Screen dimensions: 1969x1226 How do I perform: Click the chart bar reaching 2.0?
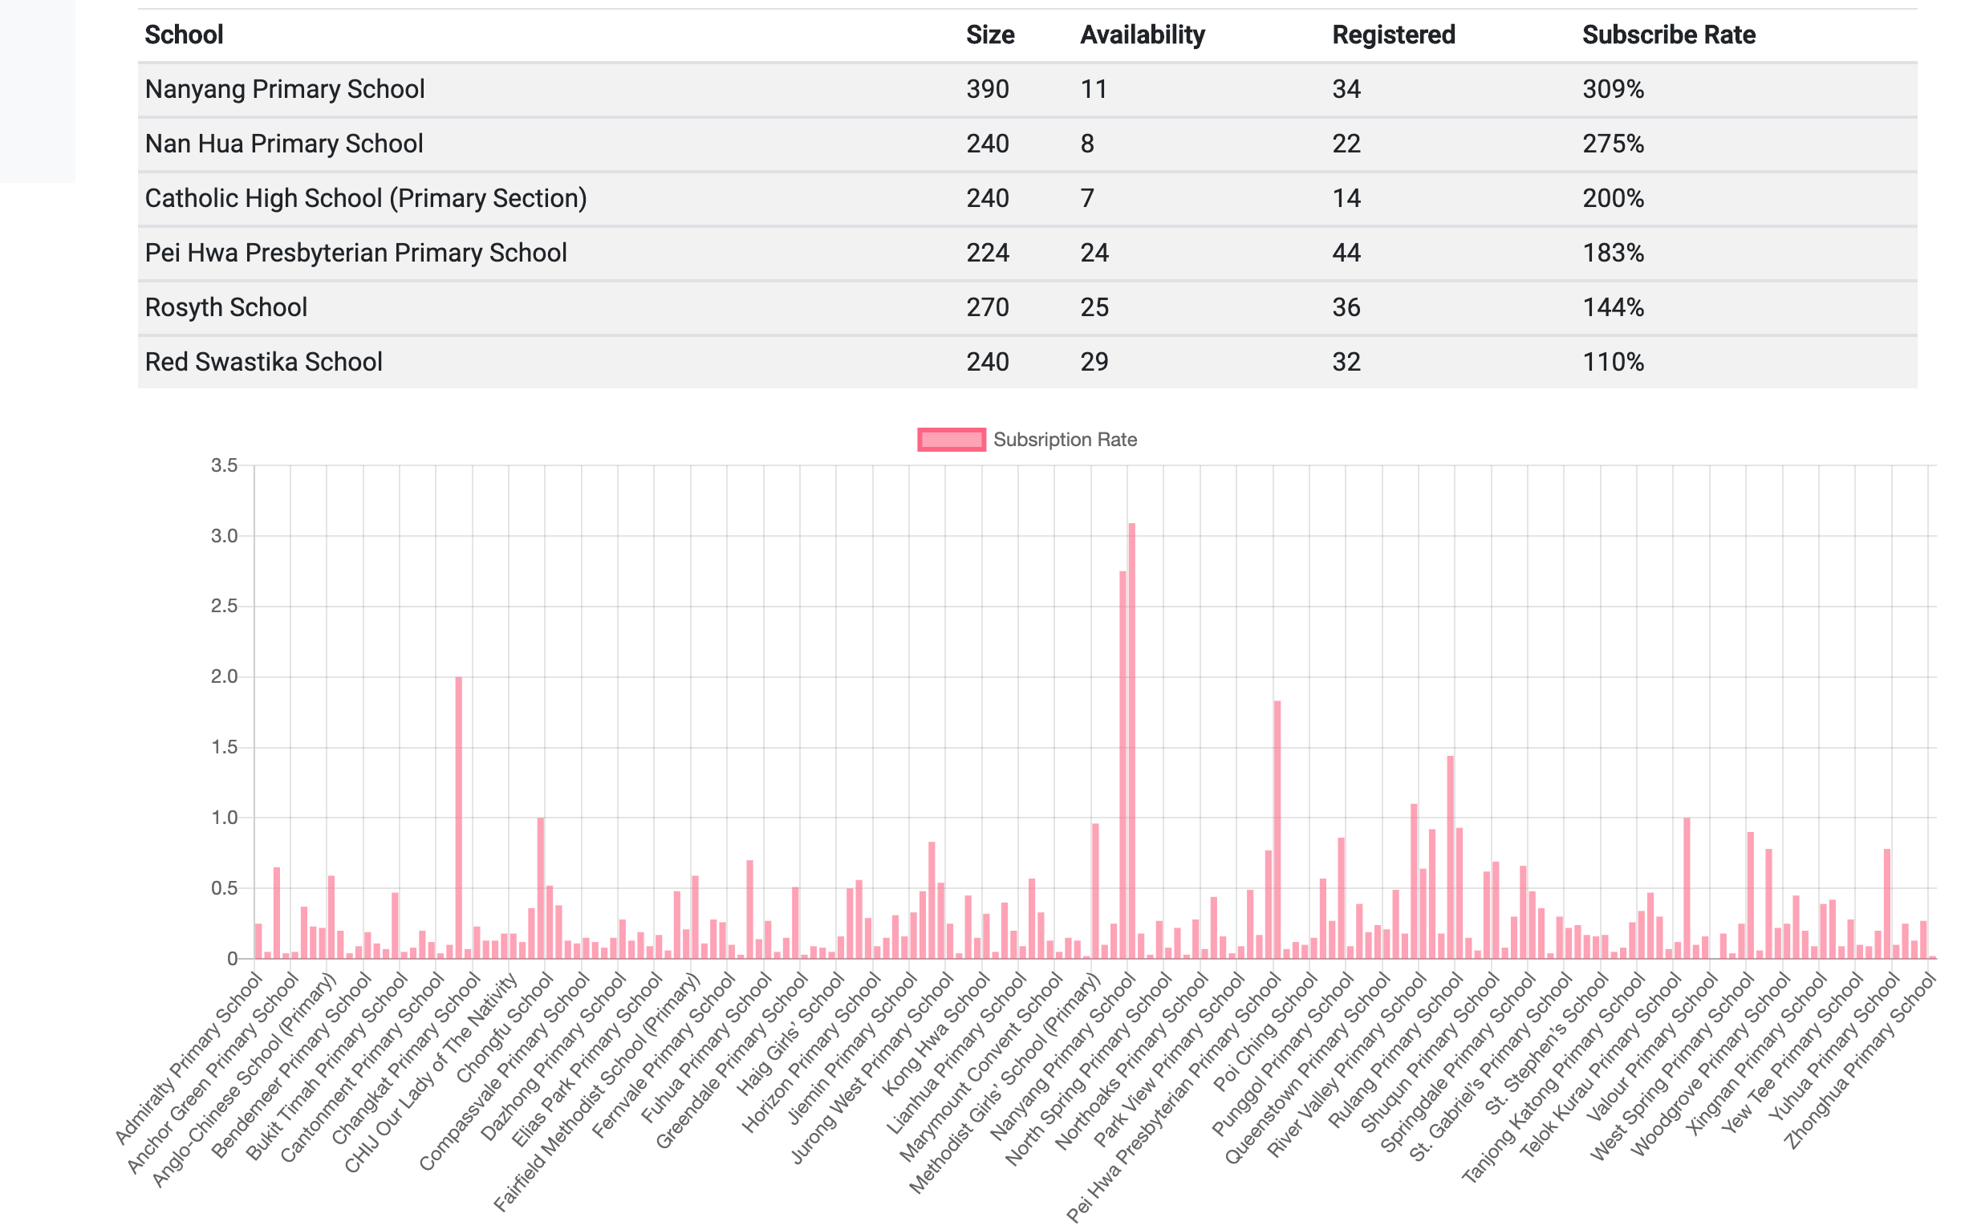pyautogui.click(x=459, y=811)
